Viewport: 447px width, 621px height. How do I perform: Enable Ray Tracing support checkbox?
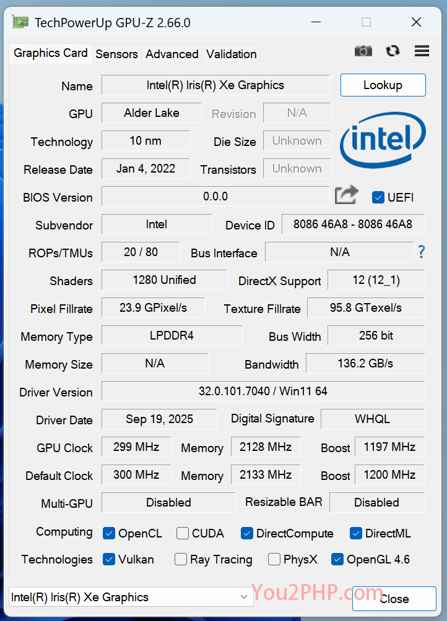point(180,560)
